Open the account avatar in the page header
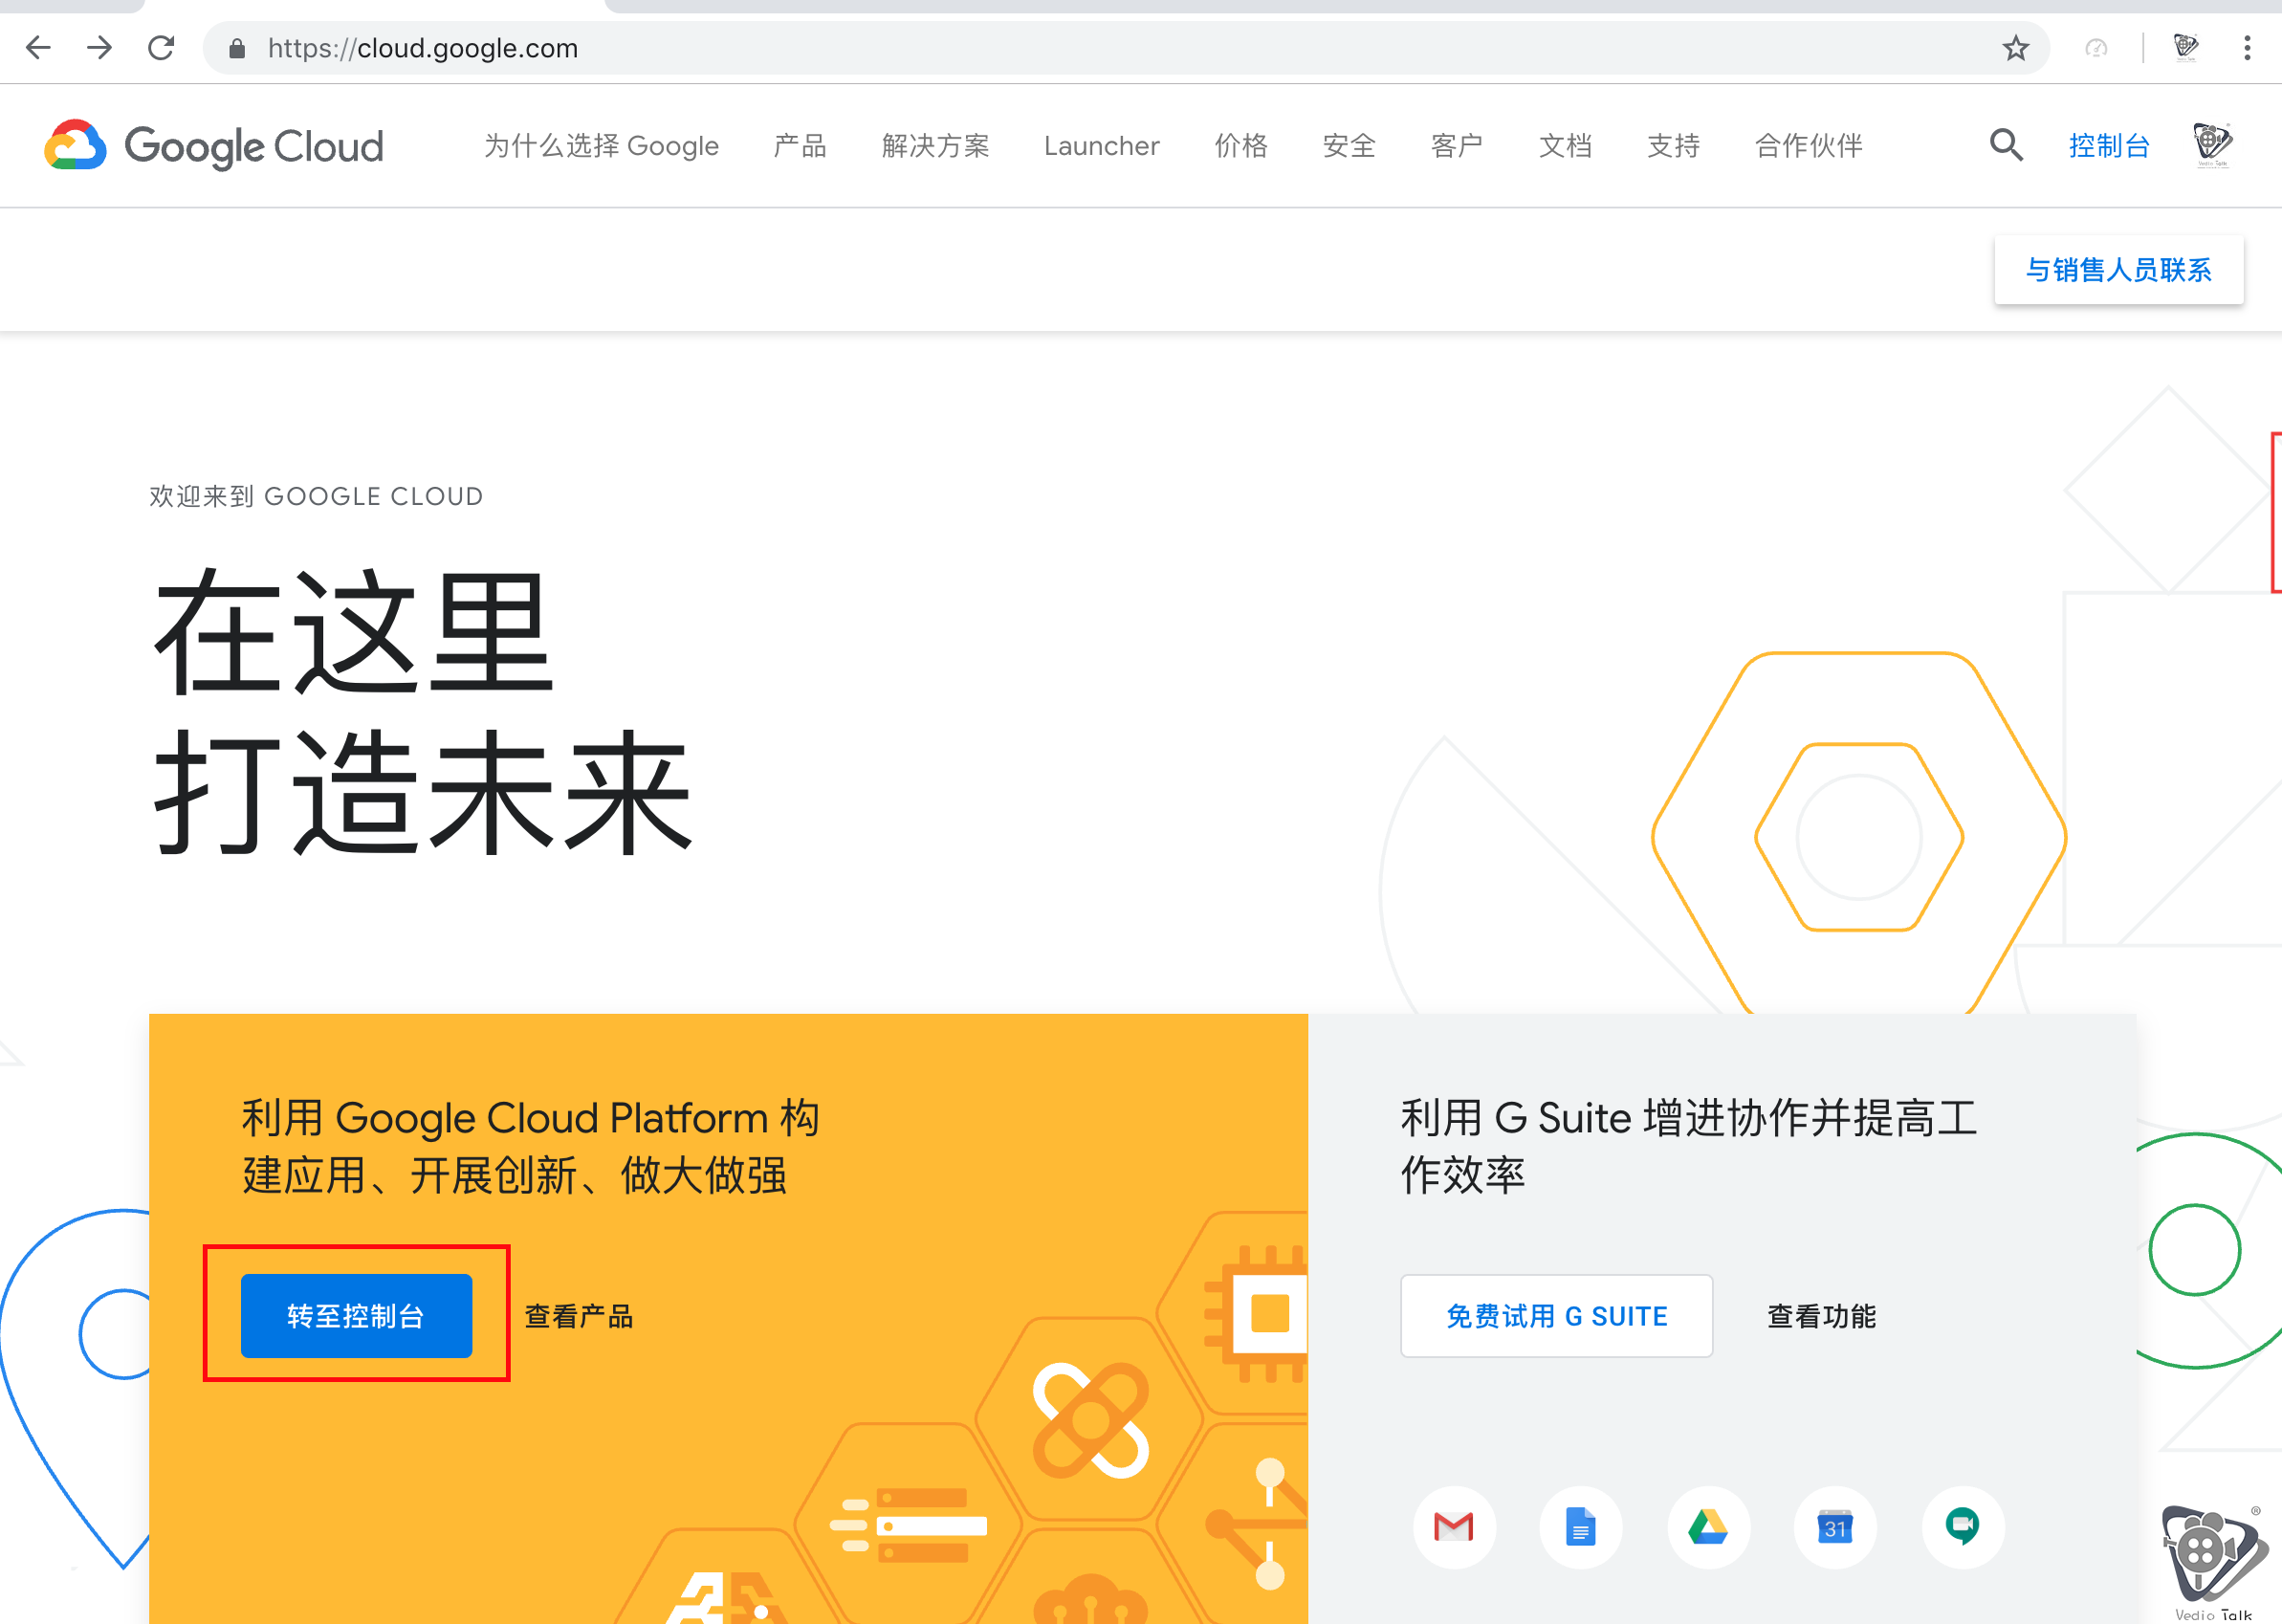This screenshot has height=1624, width=2282. (2212, 145)
